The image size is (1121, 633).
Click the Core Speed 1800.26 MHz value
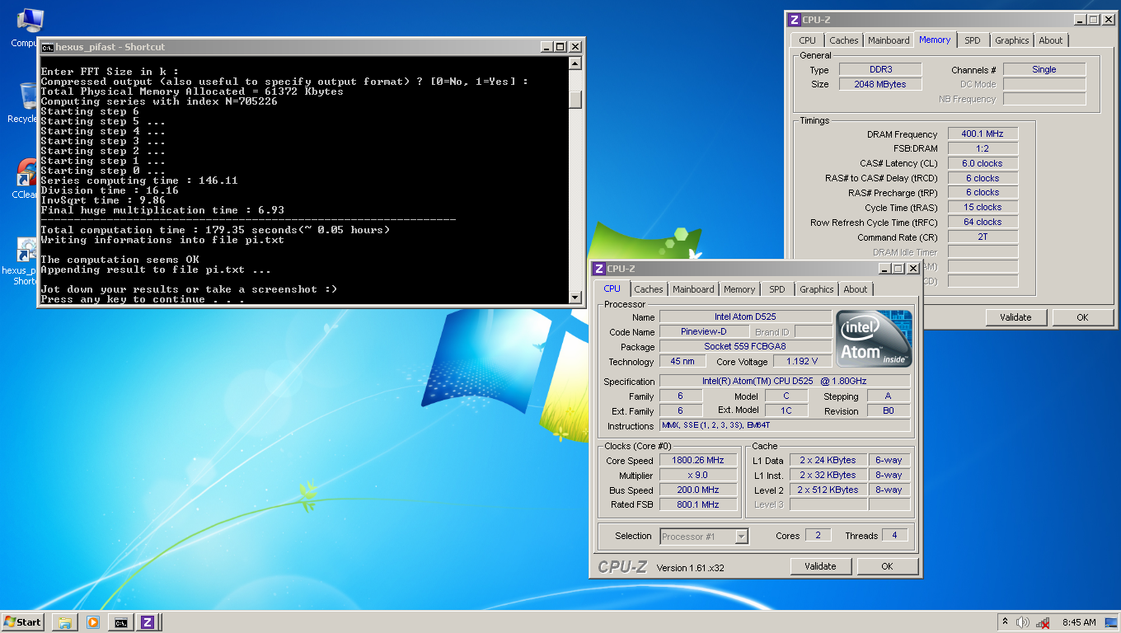(x=699, y=461)
